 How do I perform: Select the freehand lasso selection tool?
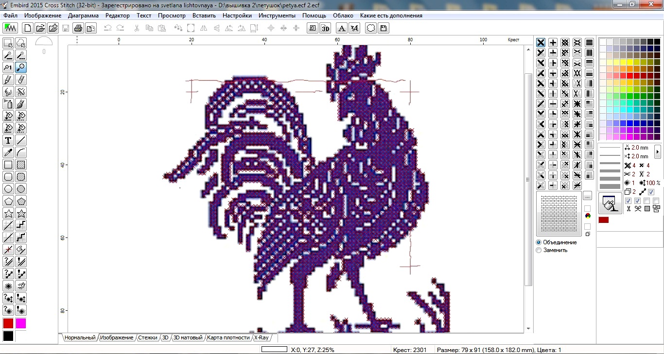pos(21,43)
